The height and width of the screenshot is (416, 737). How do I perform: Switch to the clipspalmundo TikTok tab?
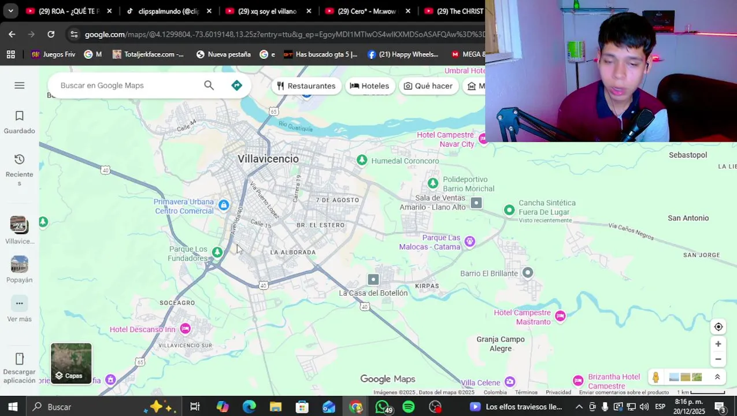click(169, 11)
